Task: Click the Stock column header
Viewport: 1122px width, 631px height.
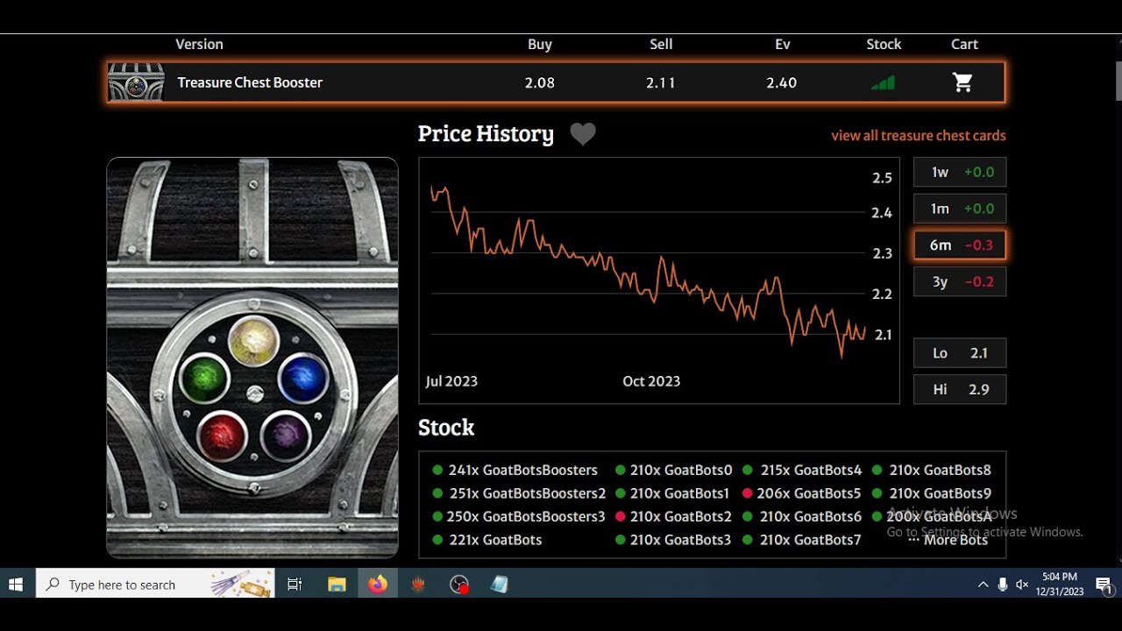Action: tap(884, 44)
